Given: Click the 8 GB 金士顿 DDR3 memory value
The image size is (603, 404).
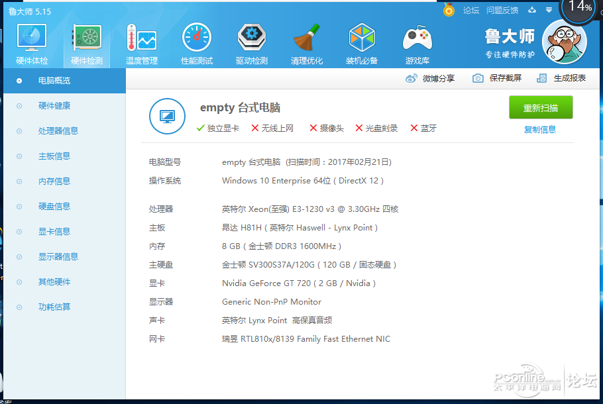Looking at the screenshot, I should coord(282,246).
